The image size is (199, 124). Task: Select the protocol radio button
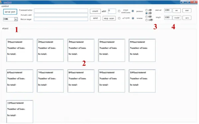(133, 11)
